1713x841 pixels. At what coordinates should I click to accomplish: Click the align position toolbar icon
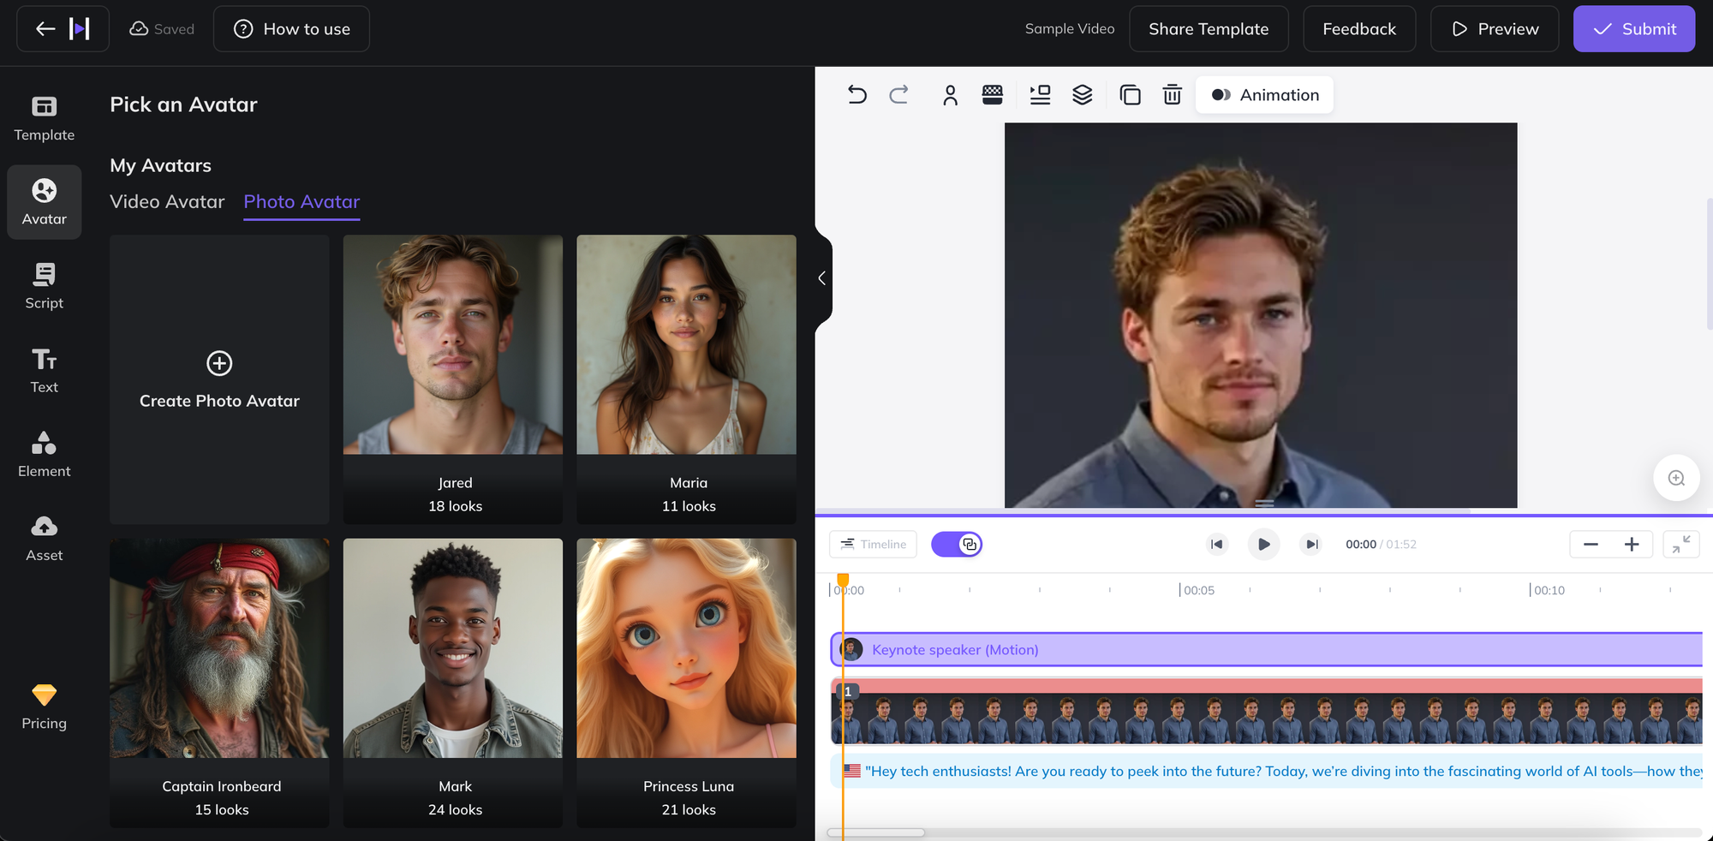pos(1040,94)
